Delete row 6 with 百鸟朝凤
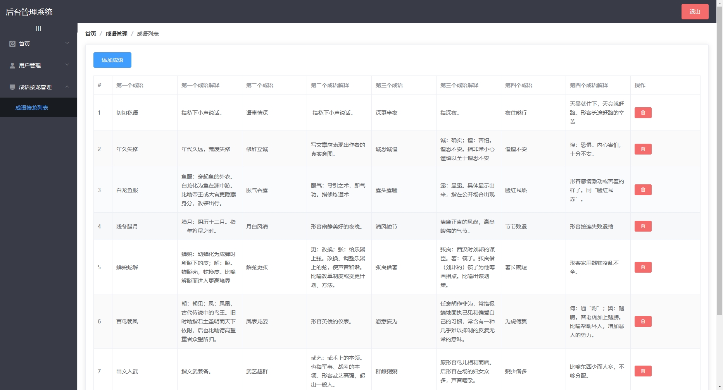The width and height of the screenshot is (723, 390). tap(643, 321)
